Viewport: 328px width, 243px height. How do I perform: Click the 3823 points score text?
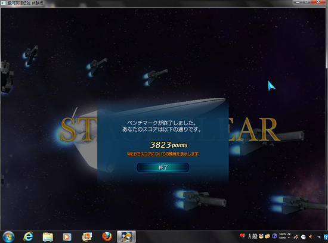coord(169,145)
